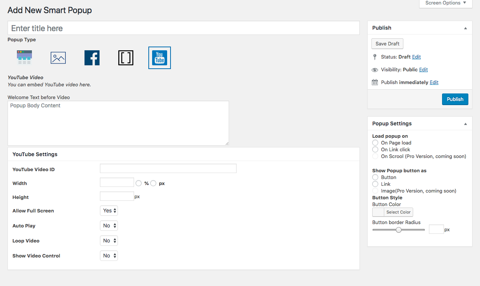Click the calendar icon beside Publish immediately
The image size is (480, 286).
(375, 82)
